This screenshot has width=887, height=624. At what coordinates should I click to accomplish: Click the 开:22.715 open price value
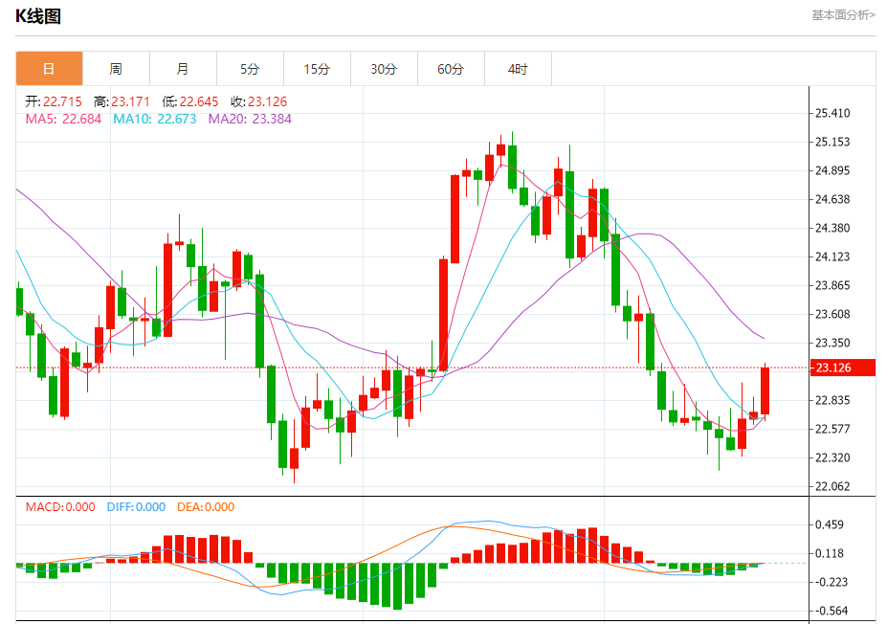(x=54, y=101)
